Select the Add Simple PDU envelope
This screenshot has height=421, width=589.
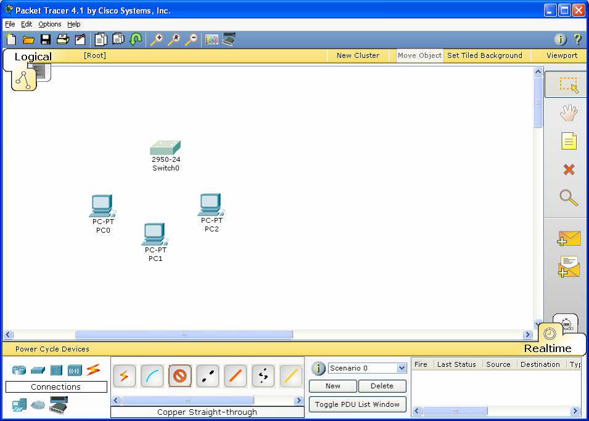click(569, 239)
